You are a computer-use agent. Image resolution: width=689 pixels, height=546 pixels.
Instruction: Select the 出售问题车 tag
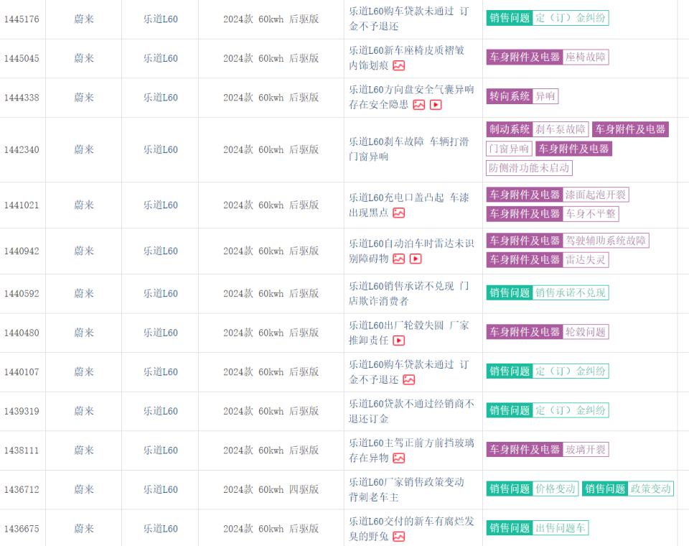[x=561, y=527]
